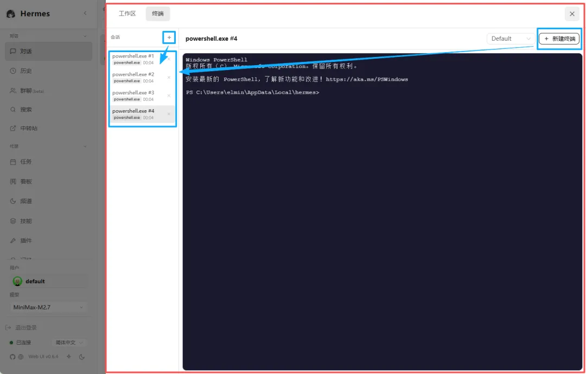
Task: Select the powershell.exe #4 session
Action: (142, 114)
